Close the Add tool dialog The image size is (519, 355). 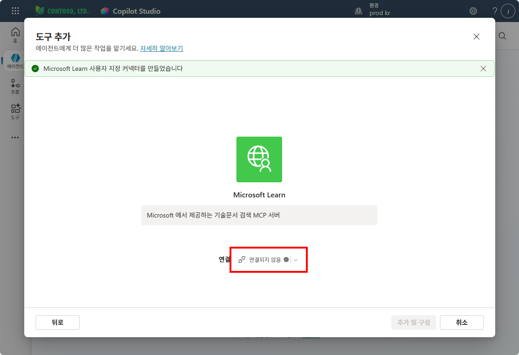tap(476, 37)
